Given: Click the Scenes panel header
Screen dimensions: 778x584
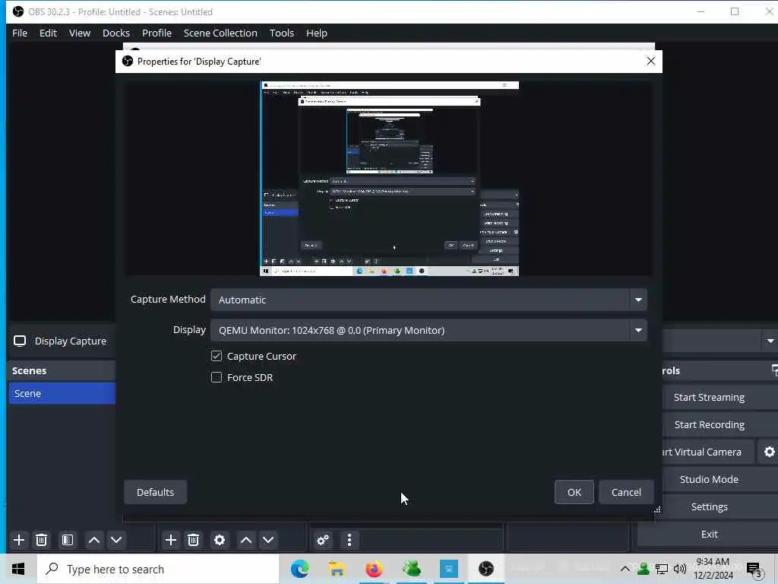Looking at the screenshot, I should (62, 370).
